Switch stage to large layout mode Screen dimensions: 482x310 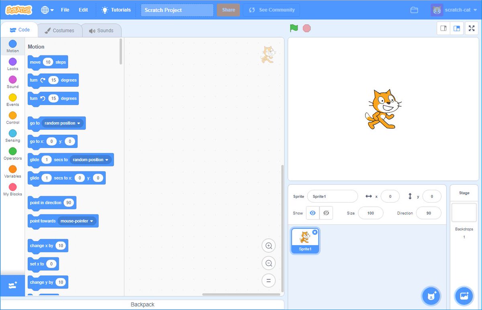457,28
